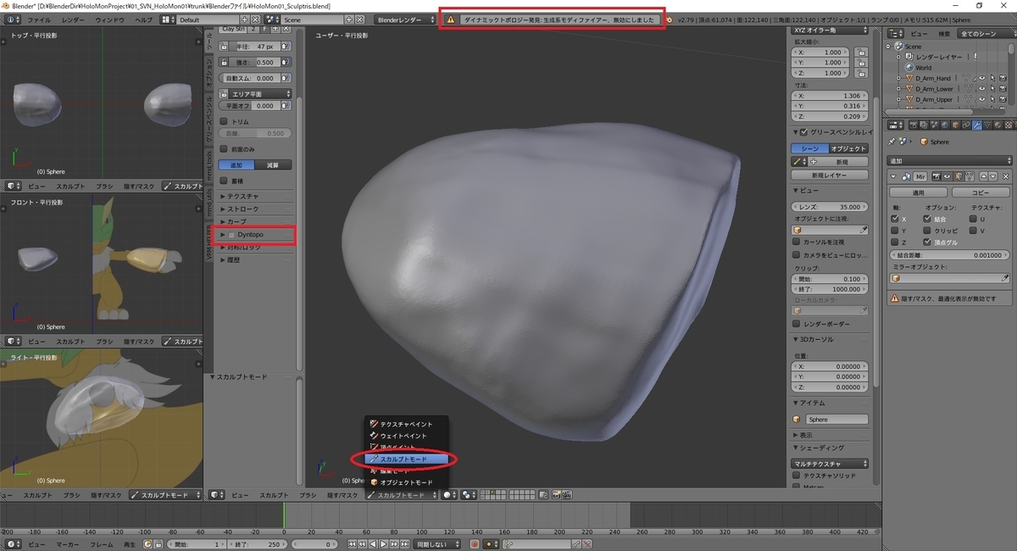Lock the Z scale value
This screenshot has width=1017, height=551.
[x=860, y=73]
